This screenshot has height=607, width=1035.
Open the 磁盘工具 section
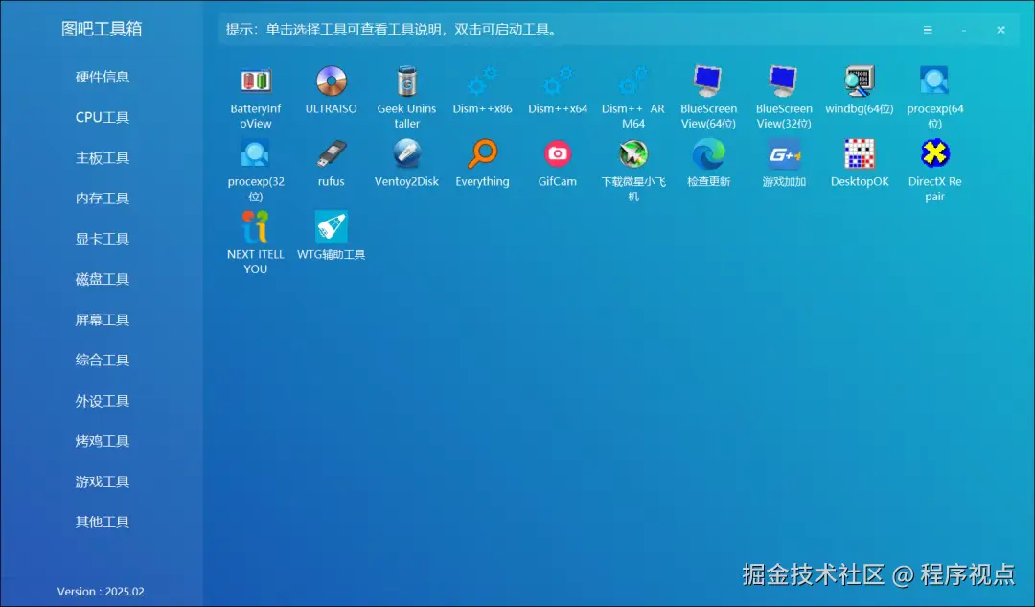tap(103, 279)
